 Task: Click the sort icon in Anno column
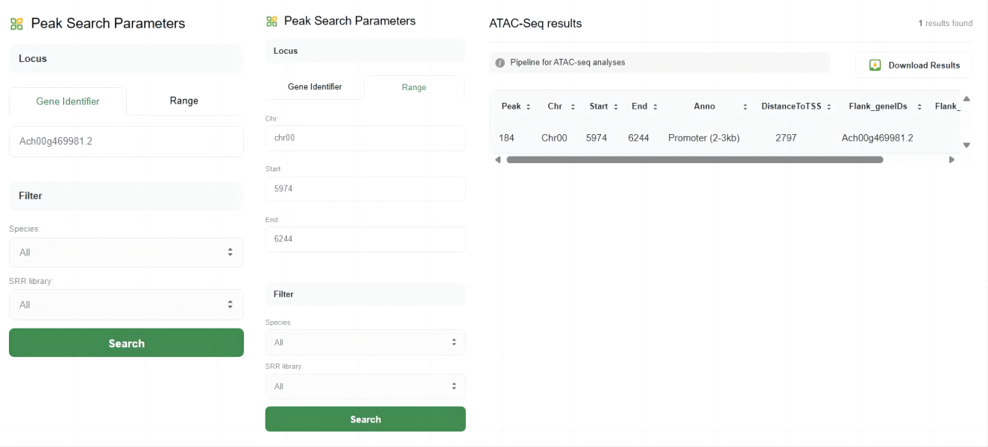[x=745, y=107]
